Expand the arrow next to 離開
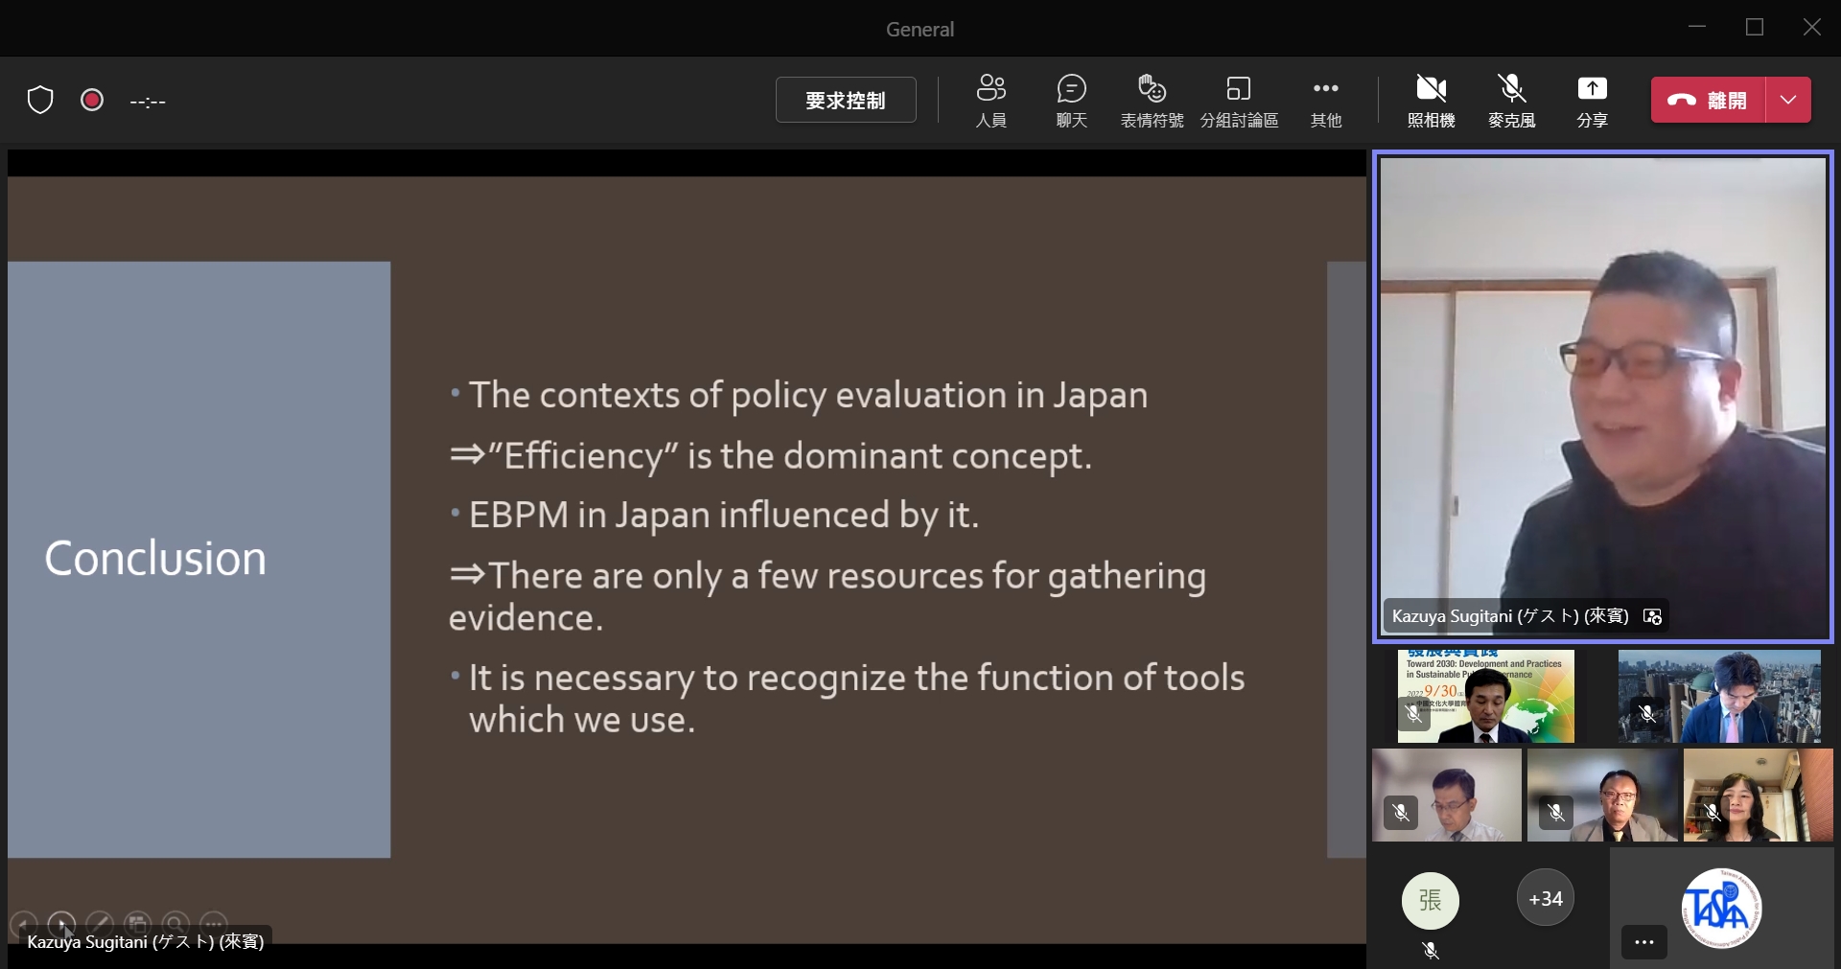Viewport: 1841px width, 969px height. (1788, 100)
